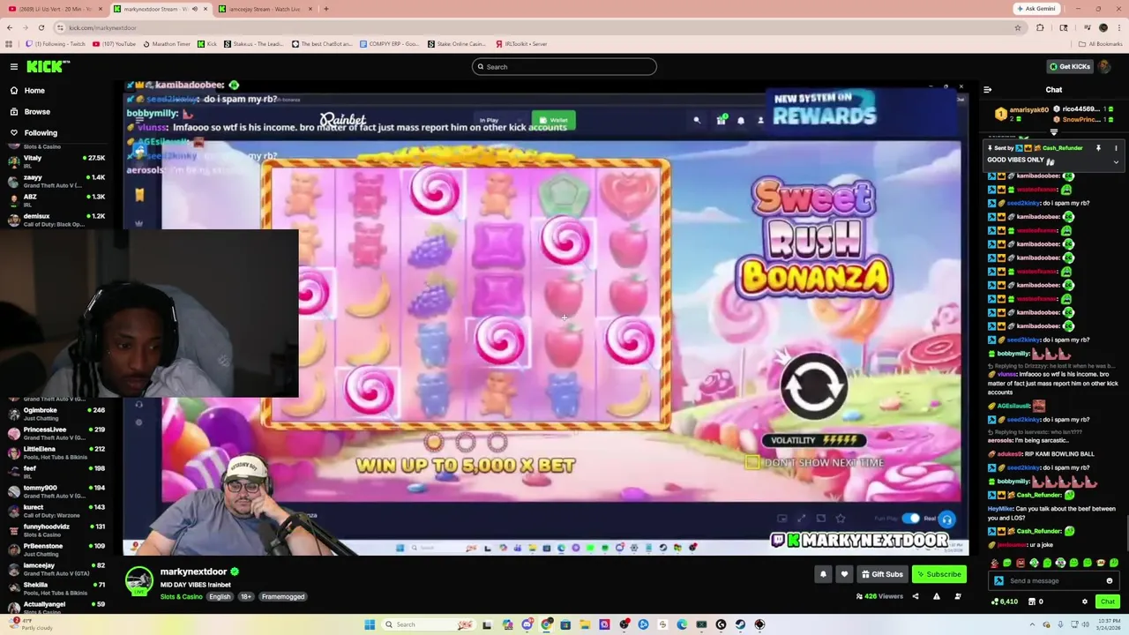This screenshot has width=1129, height=635.
Task: Click the KICK logo
Action: [x=48, y=66]
